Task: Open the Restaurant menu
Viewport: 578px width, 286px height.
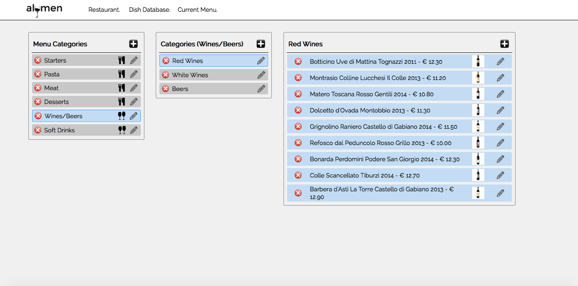Action: (104, 10)
